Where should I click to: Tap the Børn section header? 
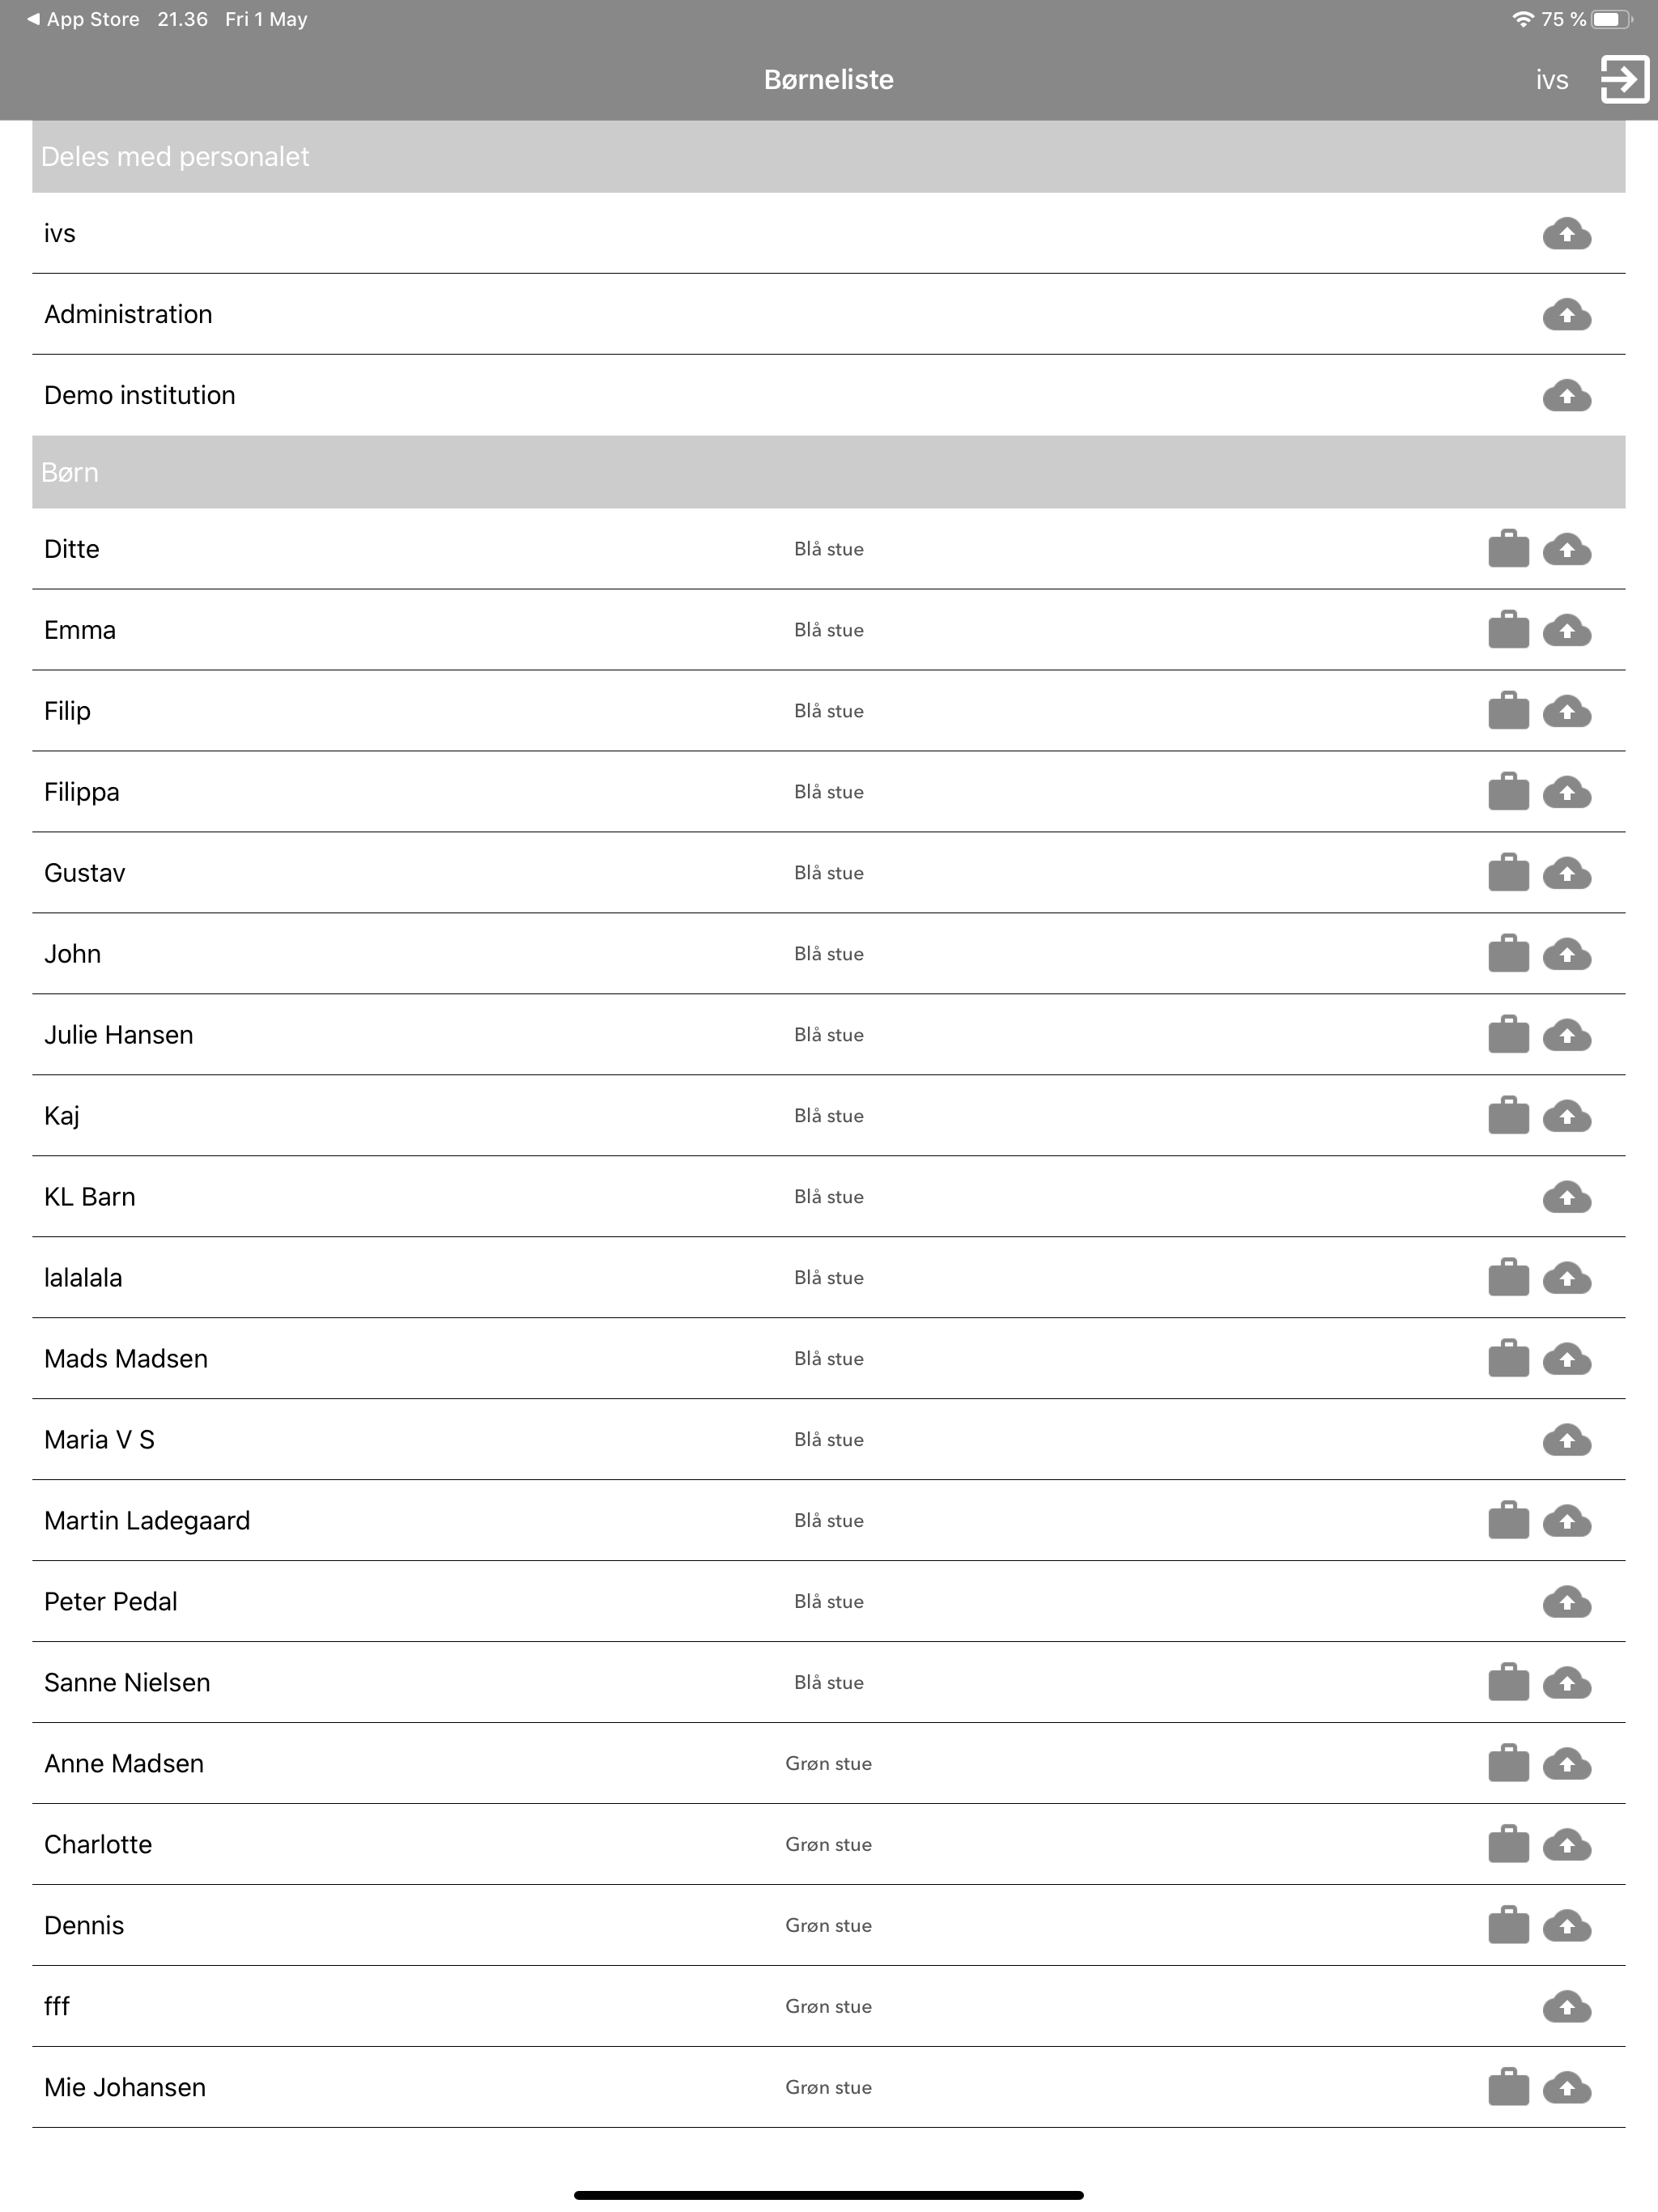(x=828, y=472)
